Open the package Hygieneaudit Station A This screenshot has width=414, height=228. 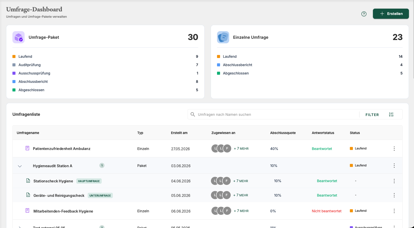[52, 166]
